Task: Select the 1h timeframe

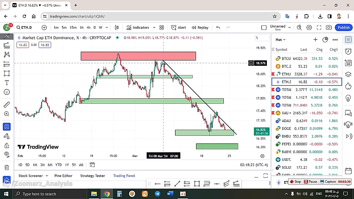Action: pyautogui.click(x=82, y=27)
